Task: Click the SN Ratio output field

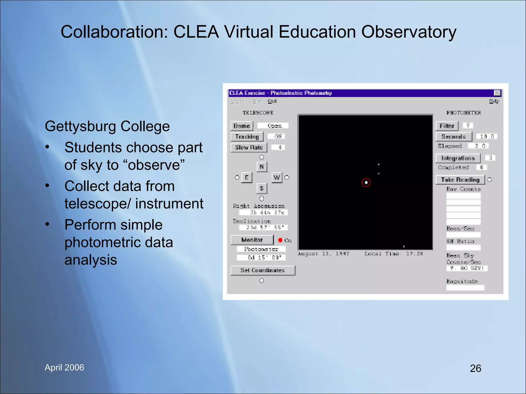Action: pos(463,248)
